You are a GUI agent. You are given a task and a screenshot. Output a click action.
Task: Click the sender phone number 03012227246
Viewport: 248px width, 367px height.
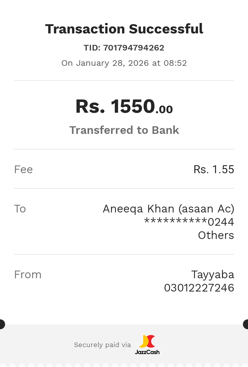(x=199, y=288)
